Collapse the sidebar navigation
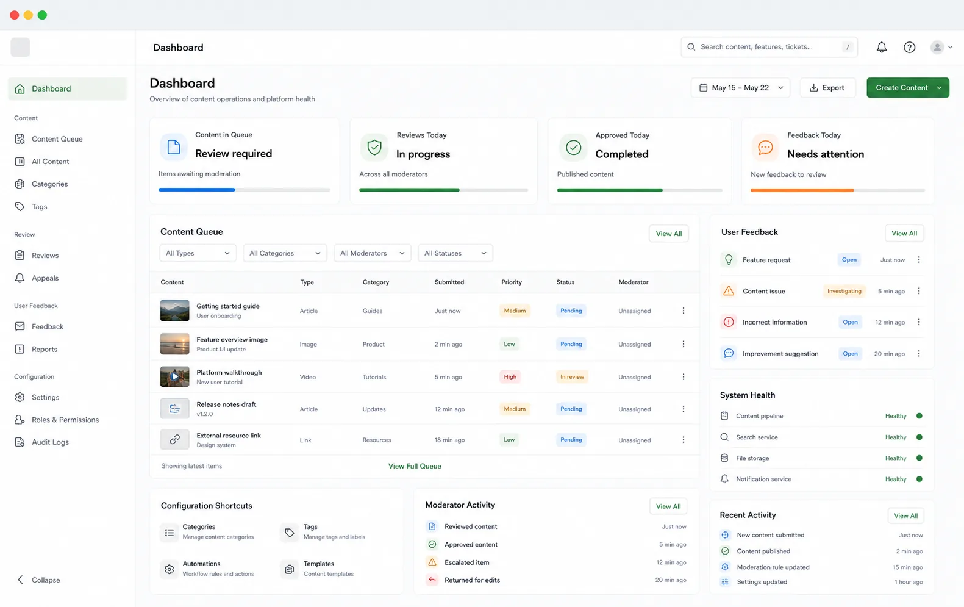Image resolution: width=964 pixels, height=607 pixels. click(x=38, y=580)
